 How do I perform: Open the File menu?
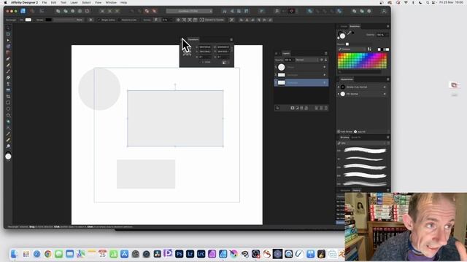click(45, 2)
